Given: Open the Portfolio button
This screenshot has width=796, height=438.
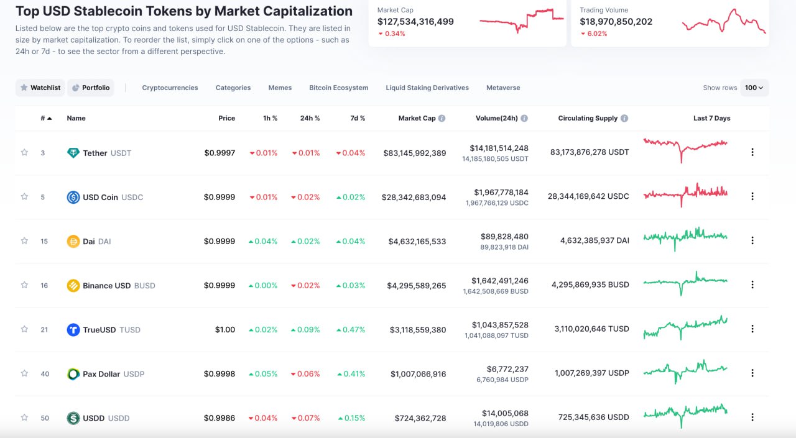Looking at the screenshot, I should pyautogui.click(x=91, y=88).
